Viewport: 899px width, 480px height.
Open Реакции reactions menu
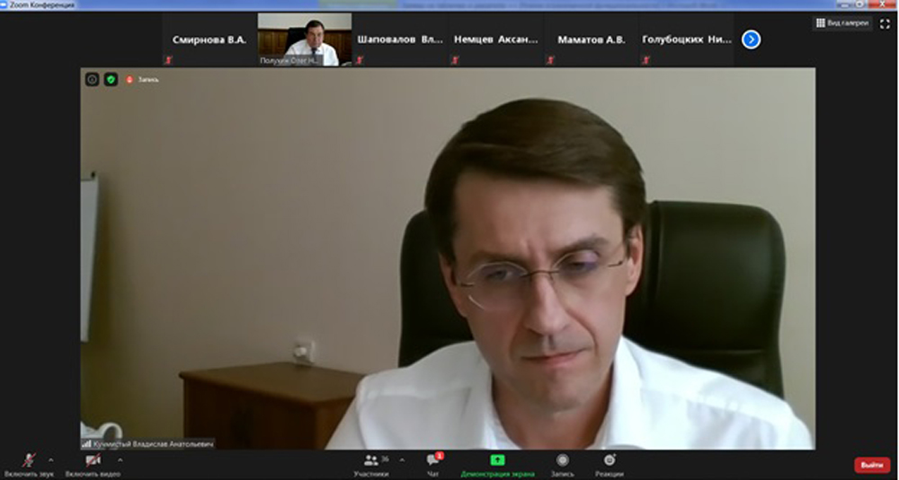[x=610, y=460]
